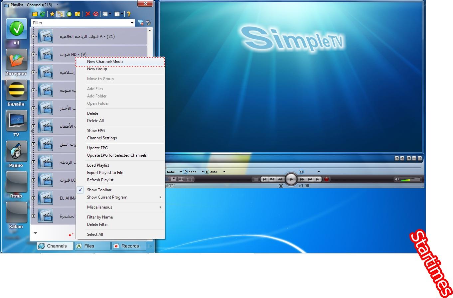Choose Load Playlist menu entry
This screenshot has height=298, width=453.
[x=120, y=165]
